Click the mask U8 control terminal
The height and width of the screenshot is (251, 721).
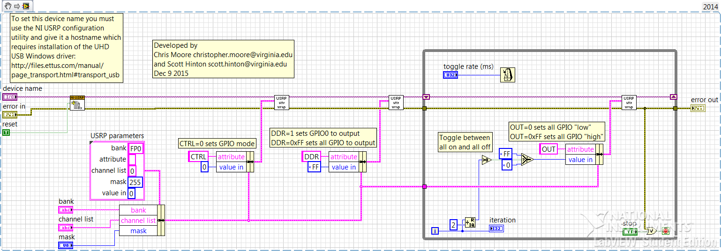pos(66,245)
